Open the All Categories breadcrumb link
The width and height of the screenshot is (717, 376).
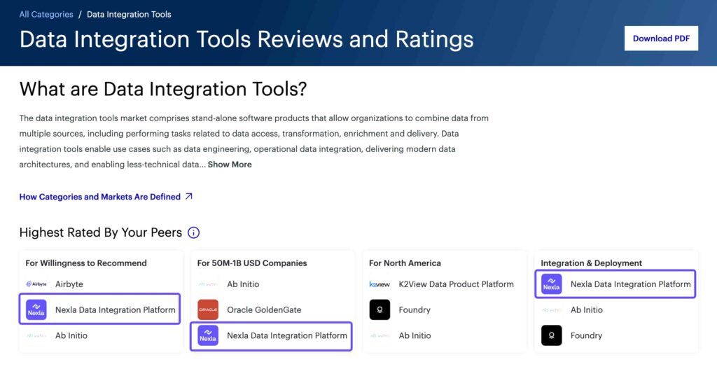(46, 14)
